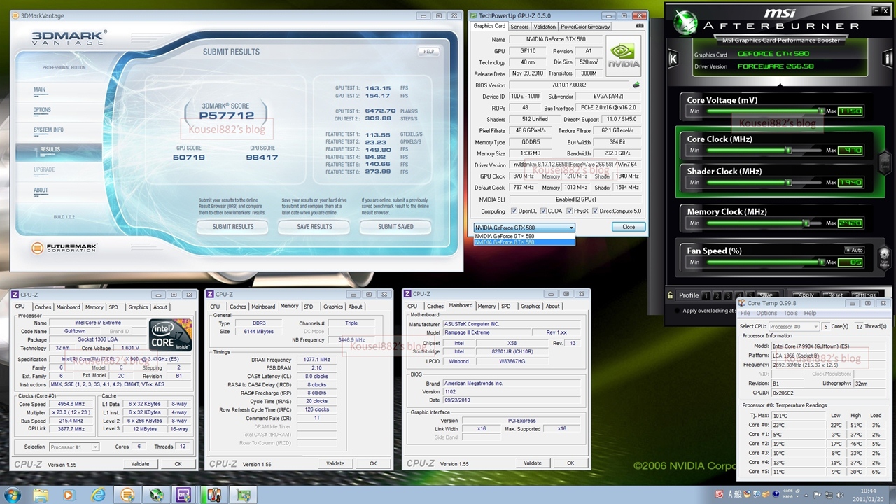Open the SPD tab in CPU-Z Memory window
The width and height of the screenshot is (896, 504).
308,307
